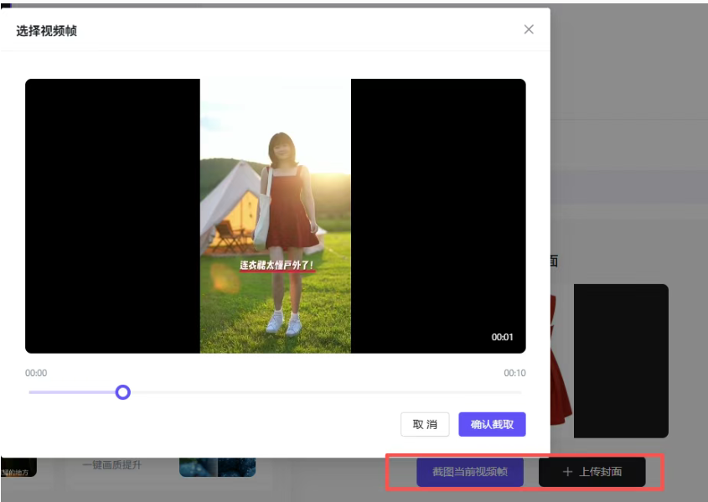The image size is (708, 502).
Task: Open the blue textured thumbnail at bottom
Action: click(x=217, y=467)
